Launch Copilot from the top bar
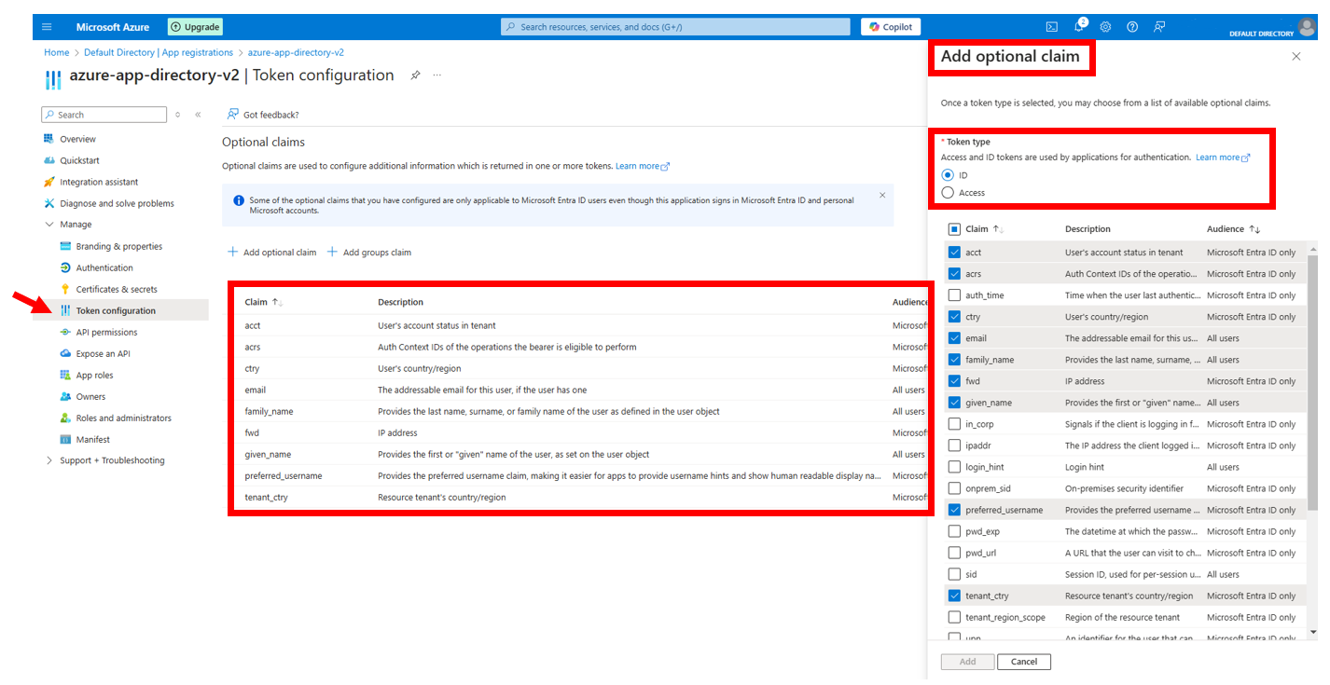 [x=890, y=26]
